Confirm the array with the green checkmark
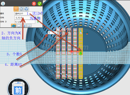 [40, 4]
